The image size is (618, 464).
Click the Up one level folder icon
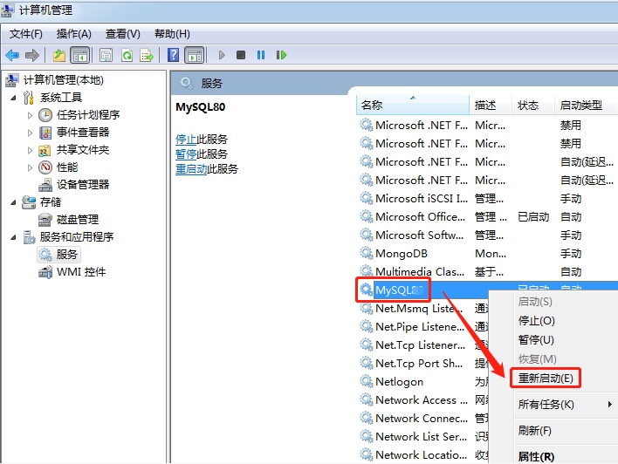pyautogui.click(x=59, y=55)
